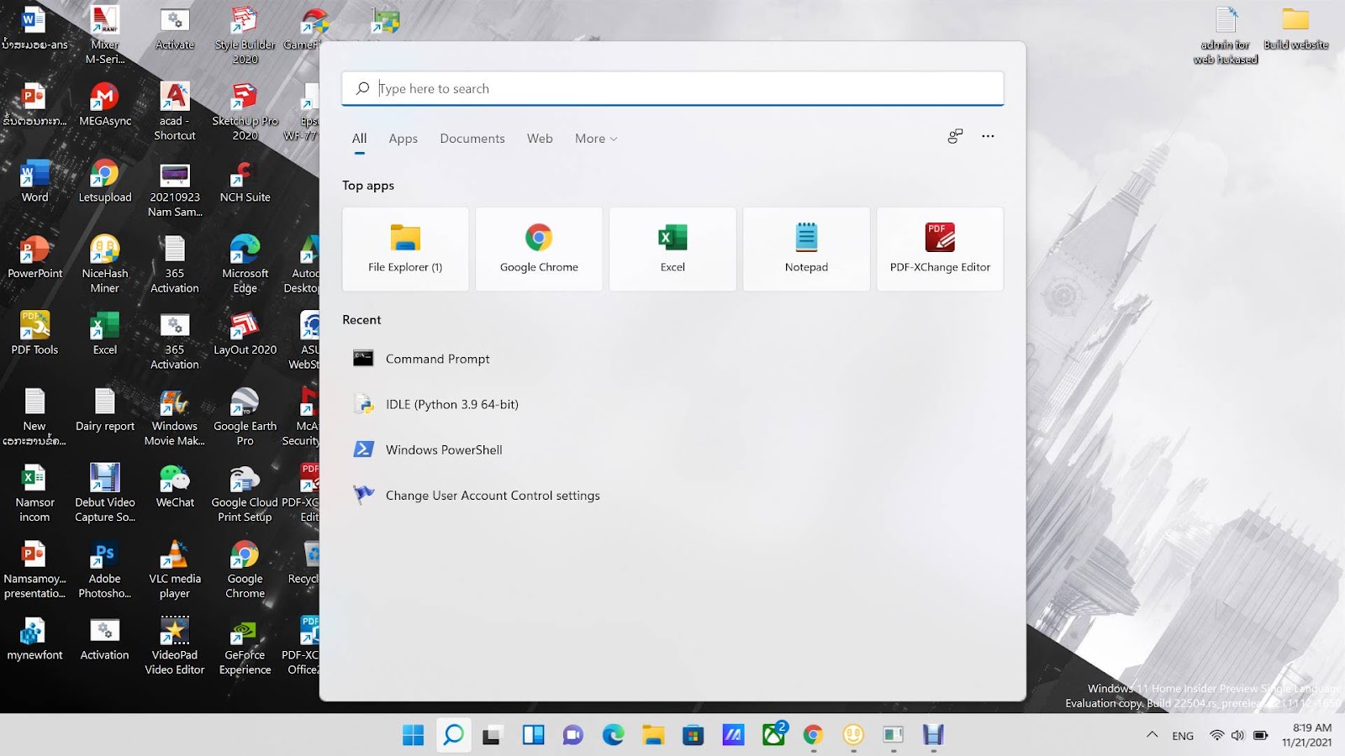Switch to the Documents search tab

(472, 139)
